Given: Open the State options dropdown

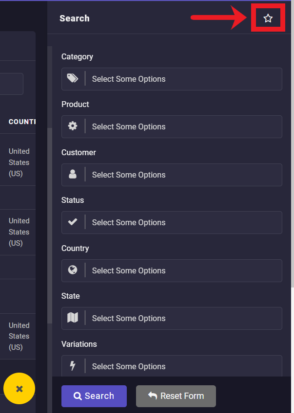Looking at the screenshot, I should coord(183,318).
